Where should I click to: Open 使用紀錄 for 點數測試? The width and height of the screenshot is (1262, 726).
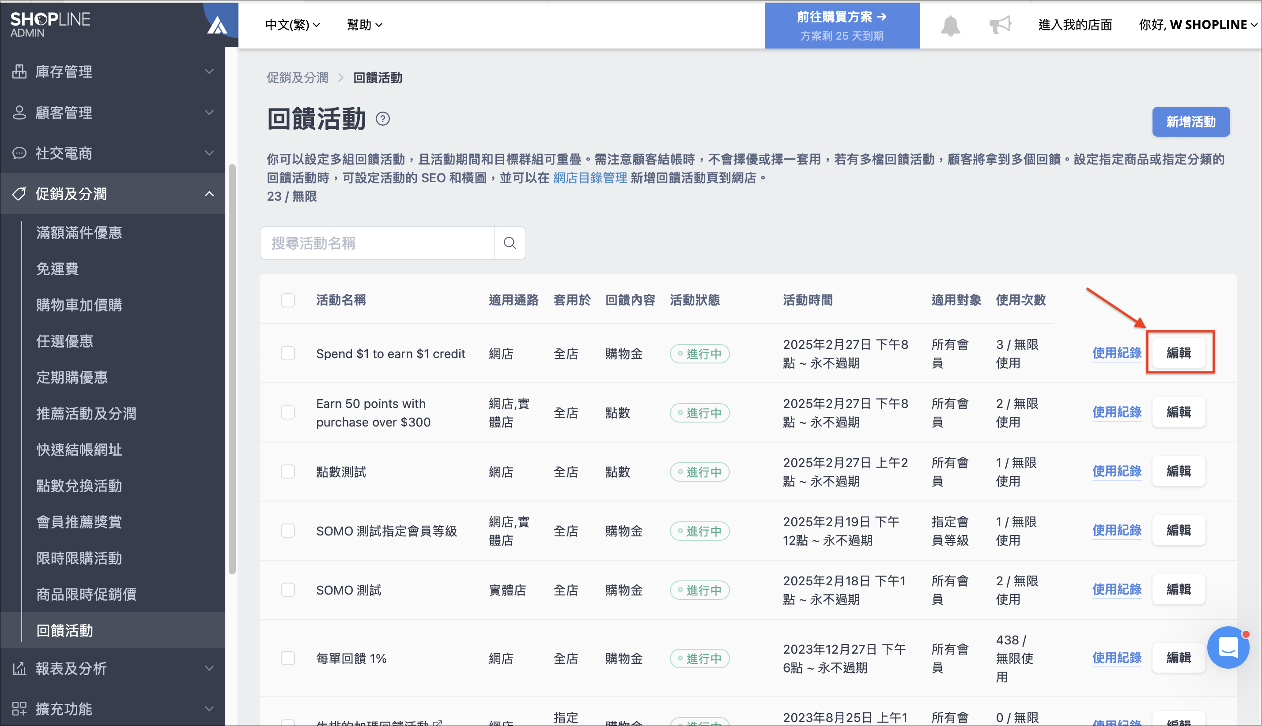click(1117, 471)
